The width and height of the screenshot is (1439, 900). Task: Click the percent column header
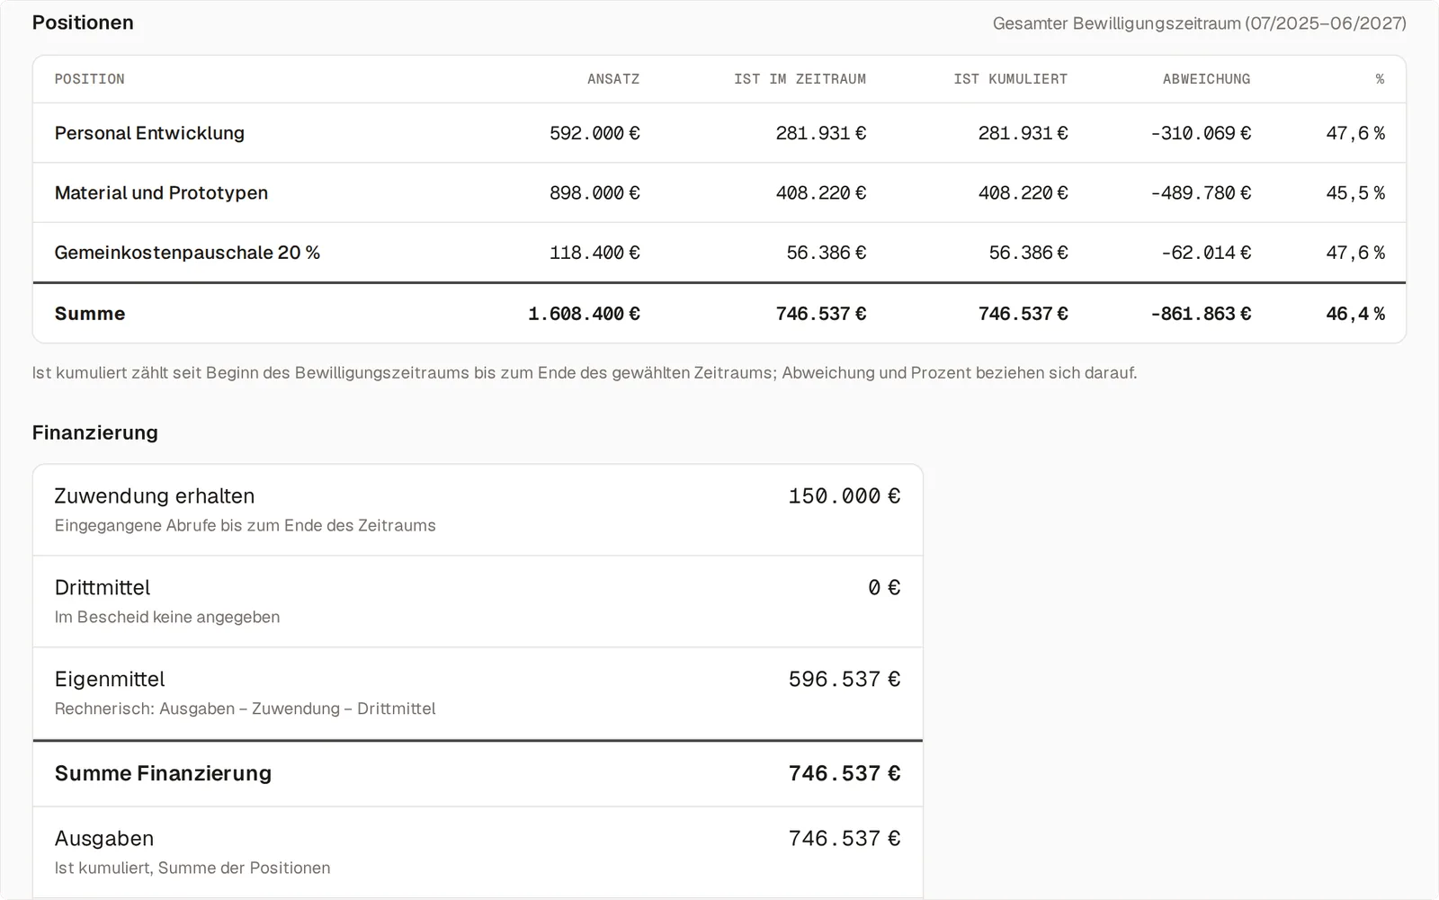pos(1380,79)
